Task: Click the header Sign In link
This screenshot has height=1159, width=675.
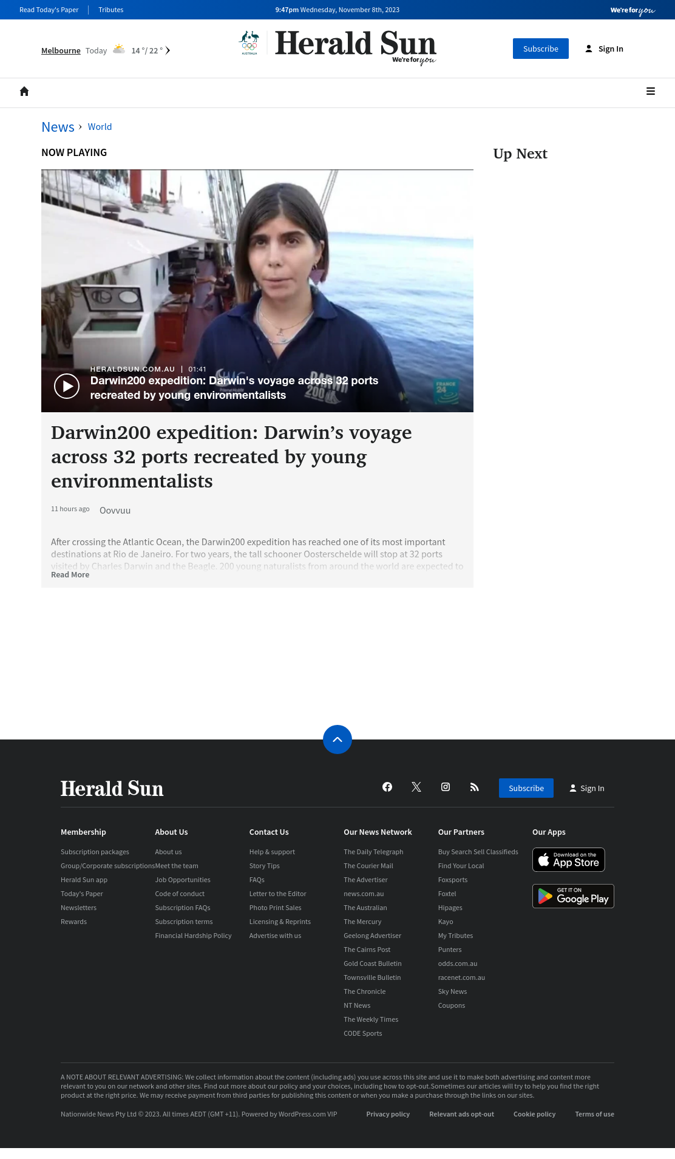Action: tap(604, 49)
